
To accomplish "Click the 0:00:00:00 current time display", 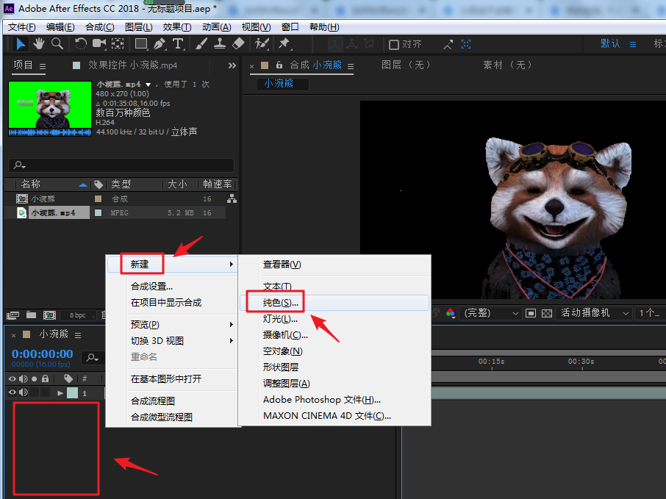I will 43,353.
